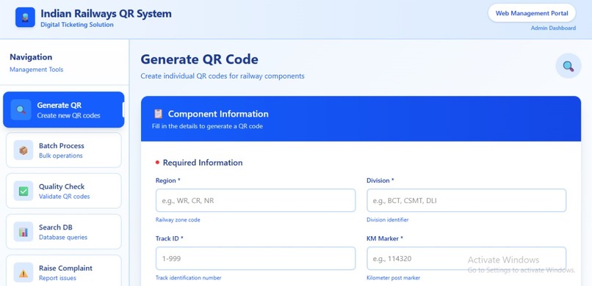Click the 'Track ID *' field label
The height and width of the screenshot is (286, 592).
[x=169, y=238]
